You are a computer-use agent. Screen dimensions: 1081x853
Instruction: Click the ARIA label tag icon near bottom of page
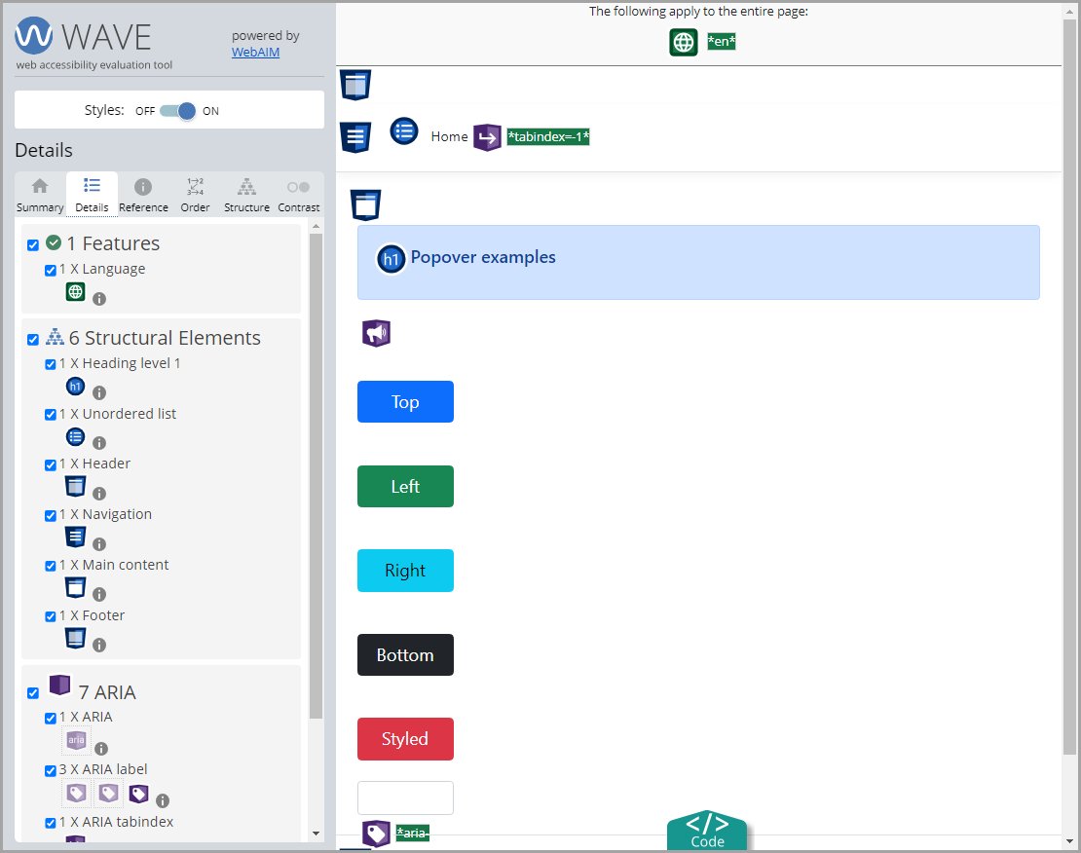377,834
